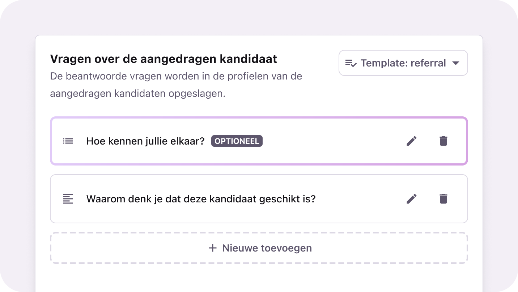Screen dimensions: 518x292
Task: Expand the template selector chevron arrow
Action: pyautogui.click(x=456, y=63)
